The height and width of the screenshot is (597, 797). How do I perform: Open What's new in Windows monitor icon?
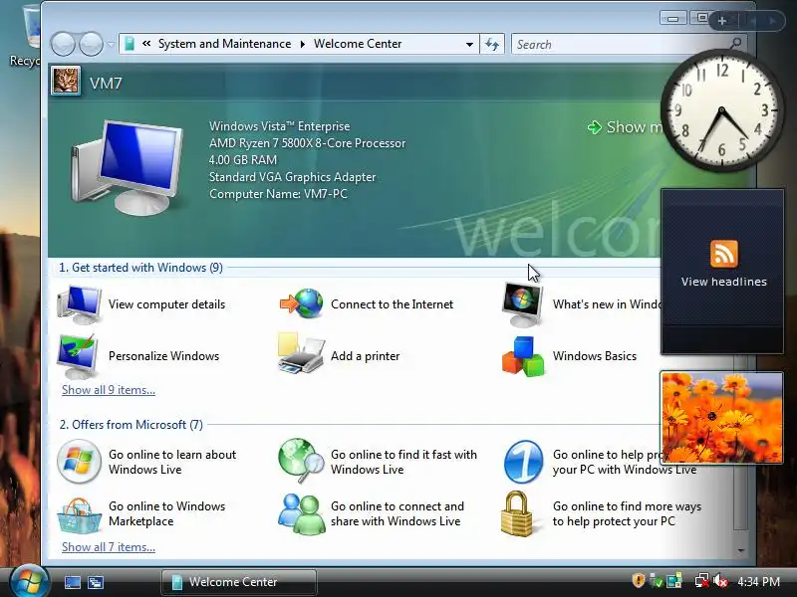[x=522, y=304]
